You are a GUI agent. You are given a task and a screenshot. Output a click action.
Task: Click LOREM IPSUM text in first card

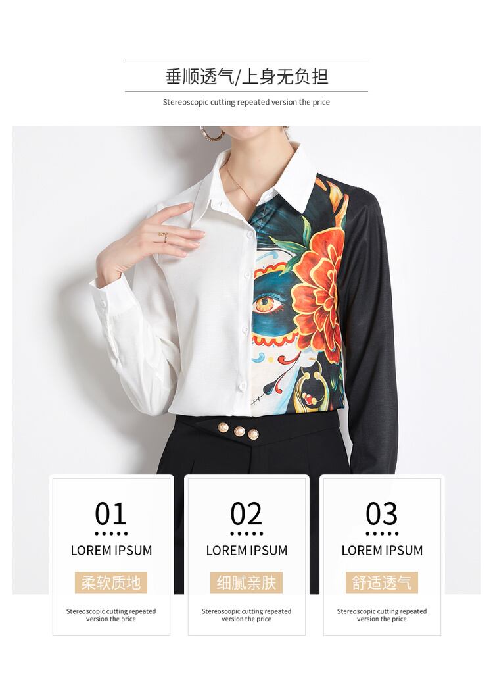coord(111,551)
